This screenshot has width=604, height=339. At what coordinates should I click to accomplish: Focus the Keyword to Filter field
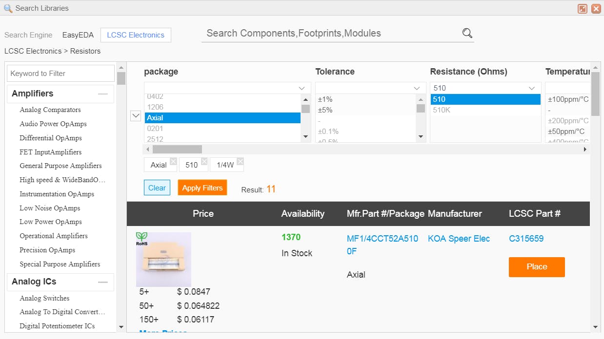pyautogui.click(x=60, y=74)
